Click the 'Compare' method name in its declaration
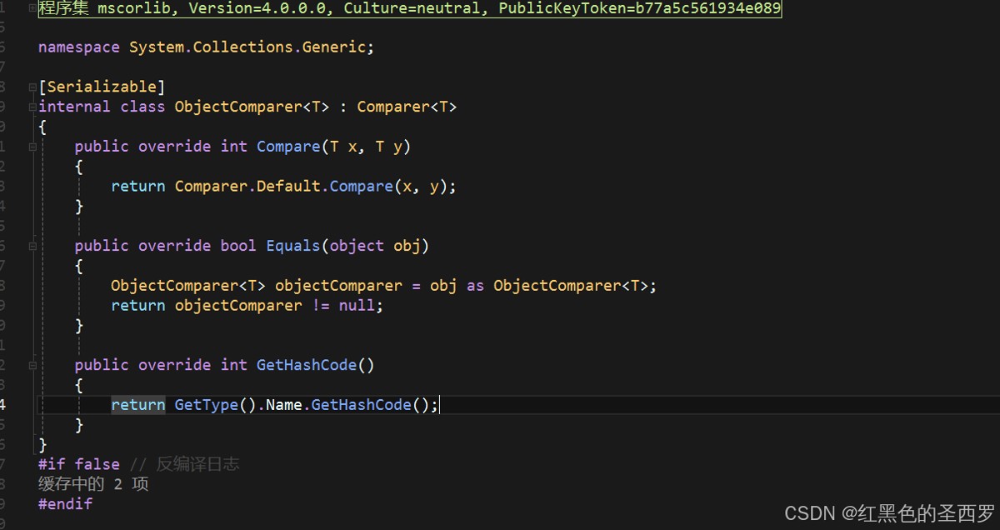 [288, 147]
